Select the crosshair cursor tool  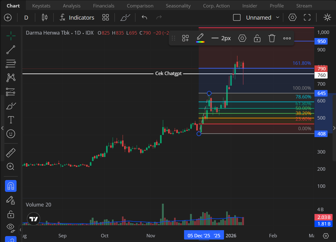click(x=11, y=36)
